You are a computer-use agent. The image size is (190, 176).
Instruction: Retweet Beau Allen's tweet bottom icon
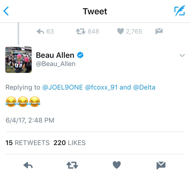pos(72,165)
